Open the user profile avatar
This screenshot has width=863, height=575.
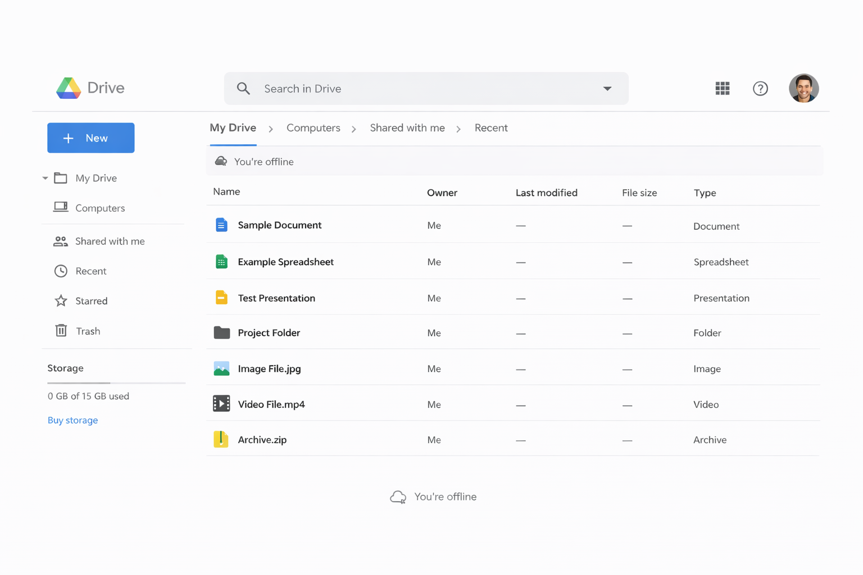pos(803,88)
